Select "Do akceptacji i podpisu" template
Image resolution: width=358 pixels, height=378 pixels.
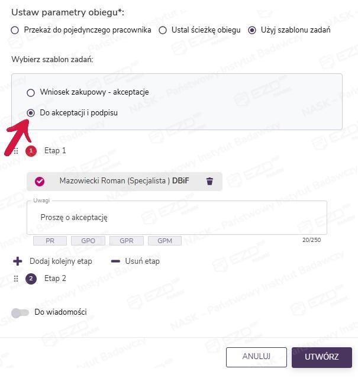31,112
